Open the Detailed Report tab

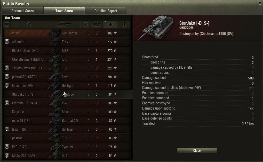106,11
